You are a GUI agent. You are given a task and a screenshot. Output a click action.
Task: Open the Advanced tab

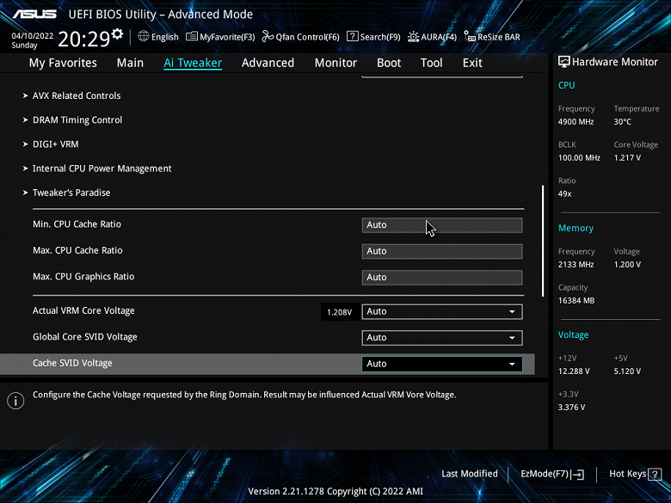pos(268,63)
